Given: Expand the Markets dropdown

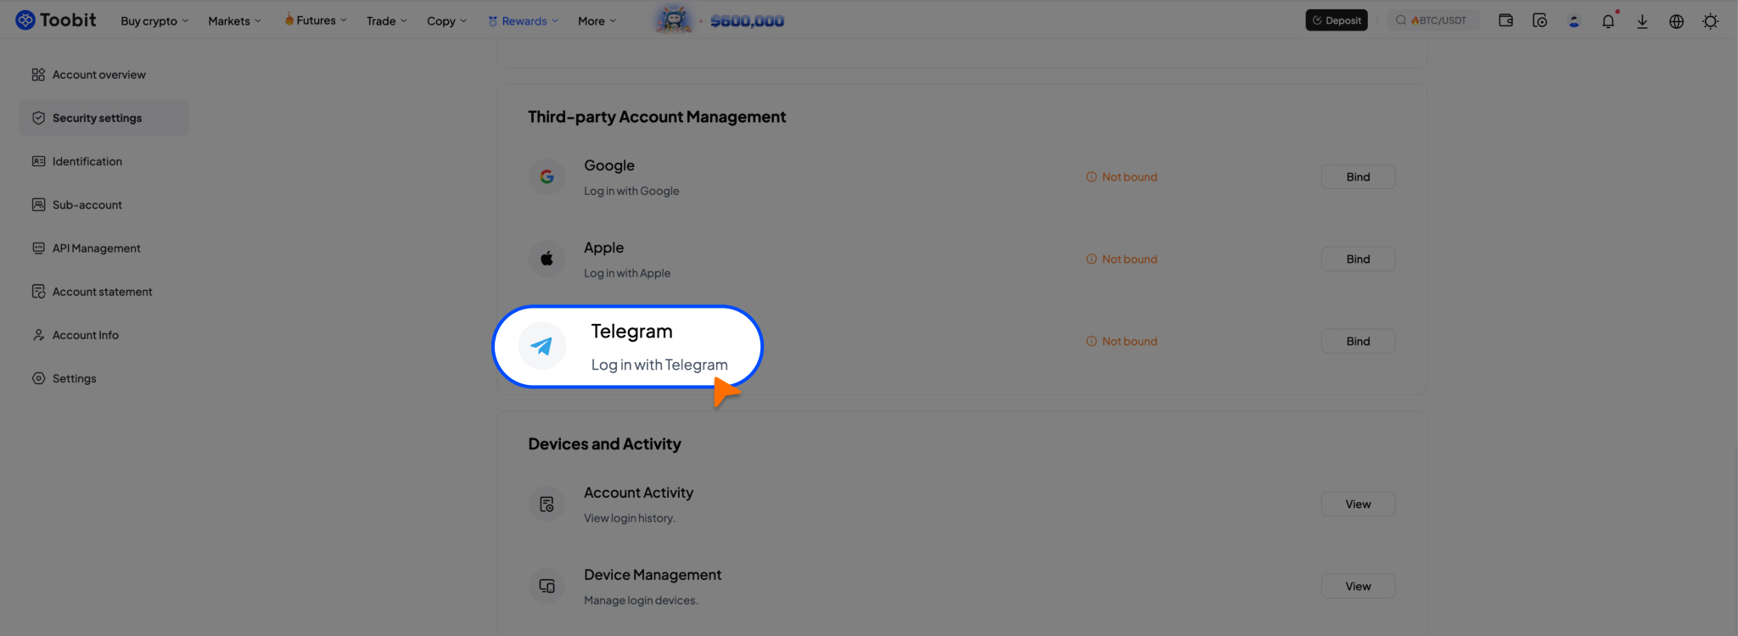Looking at the screenshot, I should pos(234,21).
